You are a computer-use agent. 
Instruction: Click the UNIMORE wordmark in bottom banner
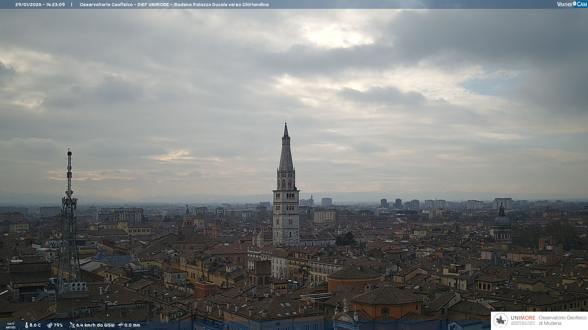[523, 318]
